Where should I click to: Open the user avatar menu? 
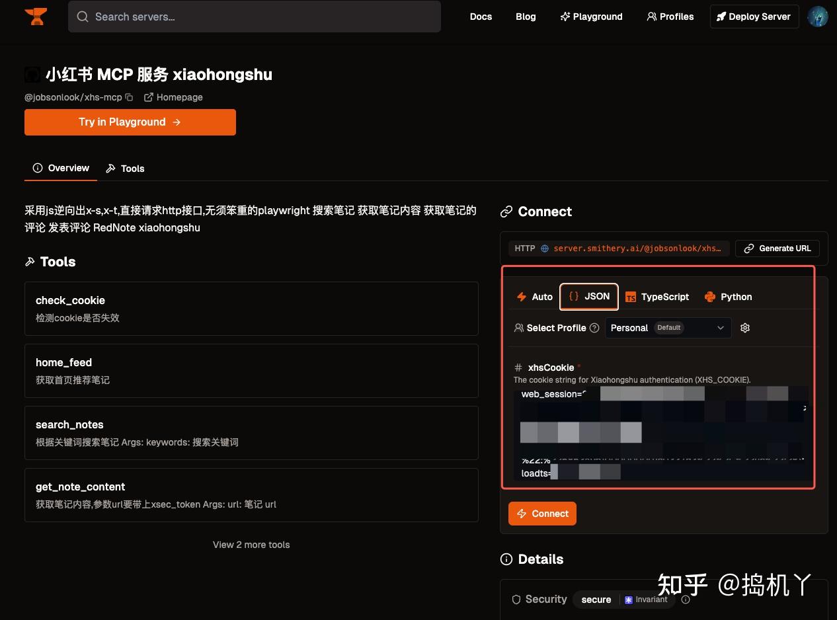click(x=818, y=17)
